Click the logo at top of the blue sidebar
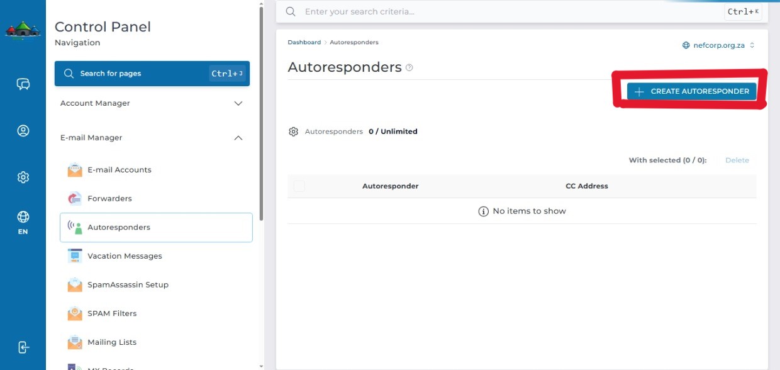This screenshot has height=370, width=780. click(23, 30)
